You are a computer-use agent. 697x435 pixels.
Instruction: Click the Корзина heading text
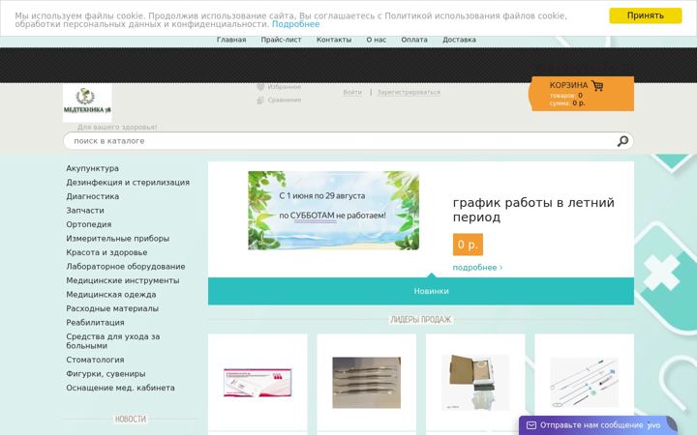568,85
